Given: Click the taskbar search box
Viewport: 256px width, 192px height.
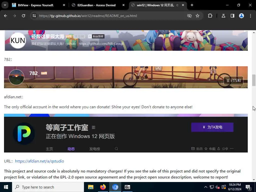Looking at the screenshot, I should [x=48, y=187].
